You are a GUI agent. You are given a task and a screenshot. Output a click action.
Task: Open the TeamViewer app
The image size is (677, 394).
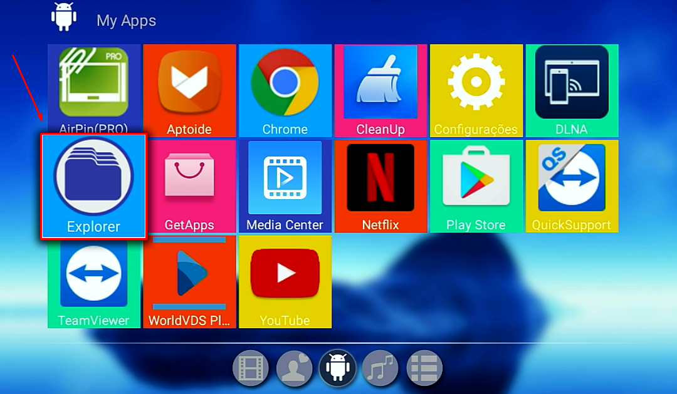pos(93,284)
